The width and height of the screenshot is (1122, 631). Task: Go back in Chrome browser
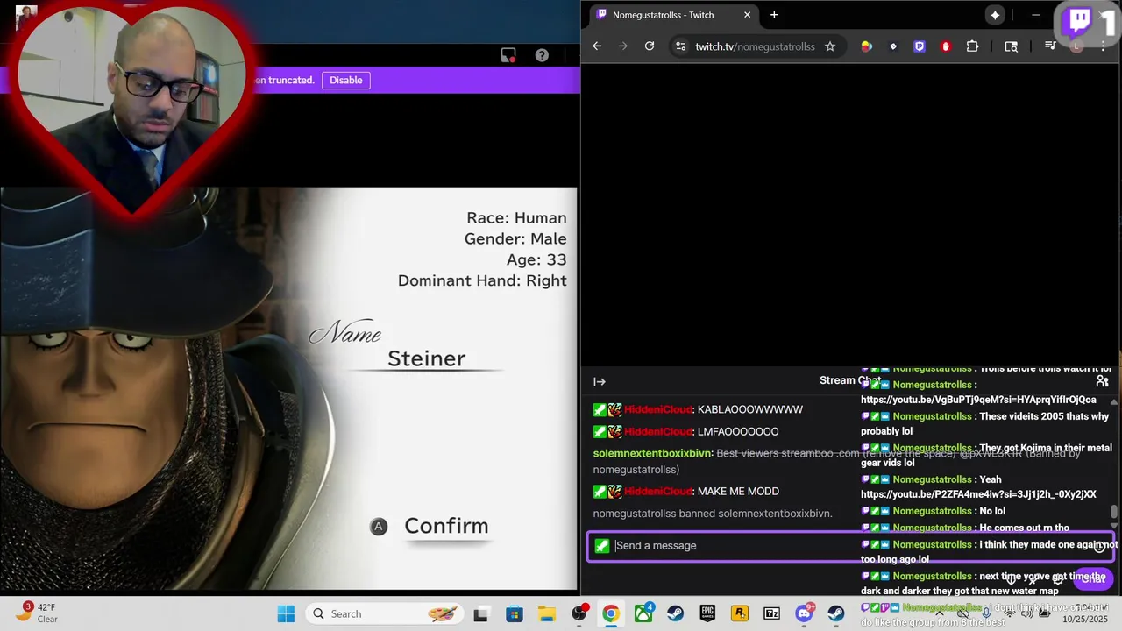tap(597, 46)
